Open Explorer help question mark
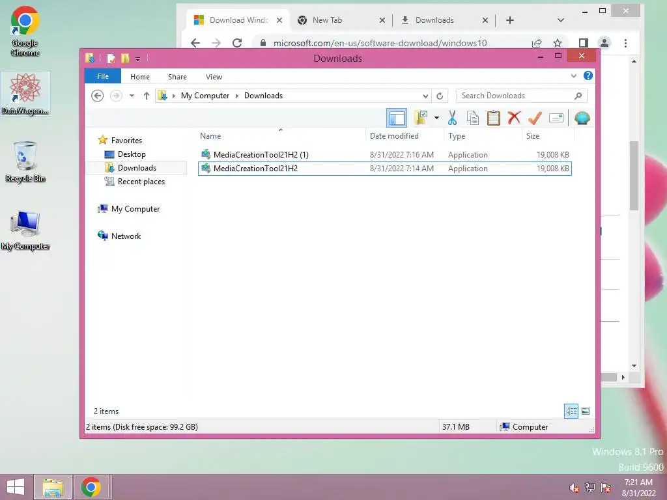Viewport: 667px width, 500px height. click(588, 76)
